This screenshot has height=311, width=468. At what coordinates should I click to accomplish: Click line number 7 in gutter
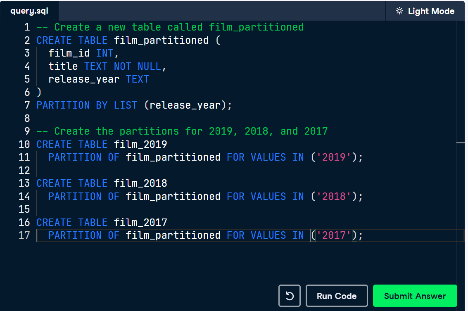(27, 105)
